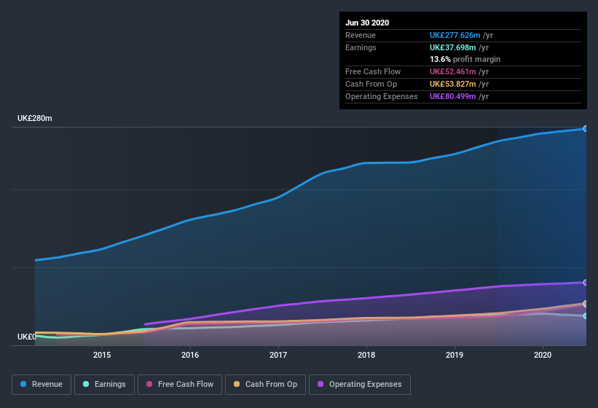Toggle the Earnings series legend button

[x=104, y=385]
